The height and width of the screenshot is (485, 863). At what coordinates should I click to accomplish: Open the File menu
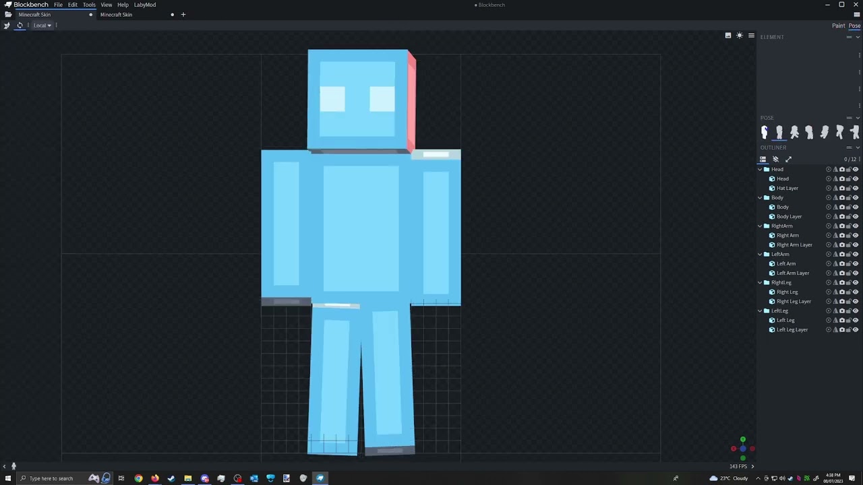pos(59,5)
